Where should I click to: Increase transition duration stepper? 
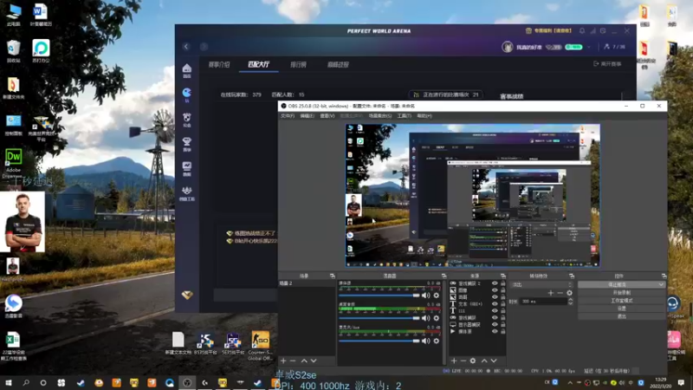pyautogui.click(x=571, y=299)
